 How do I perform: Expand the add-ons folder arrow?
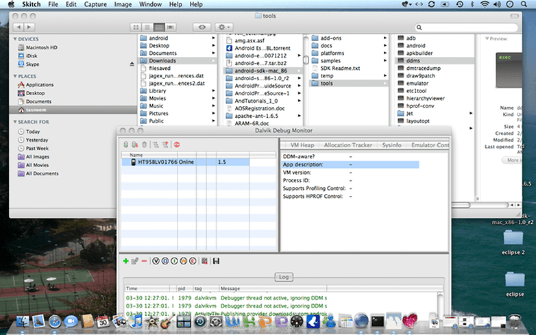[385, 38]
